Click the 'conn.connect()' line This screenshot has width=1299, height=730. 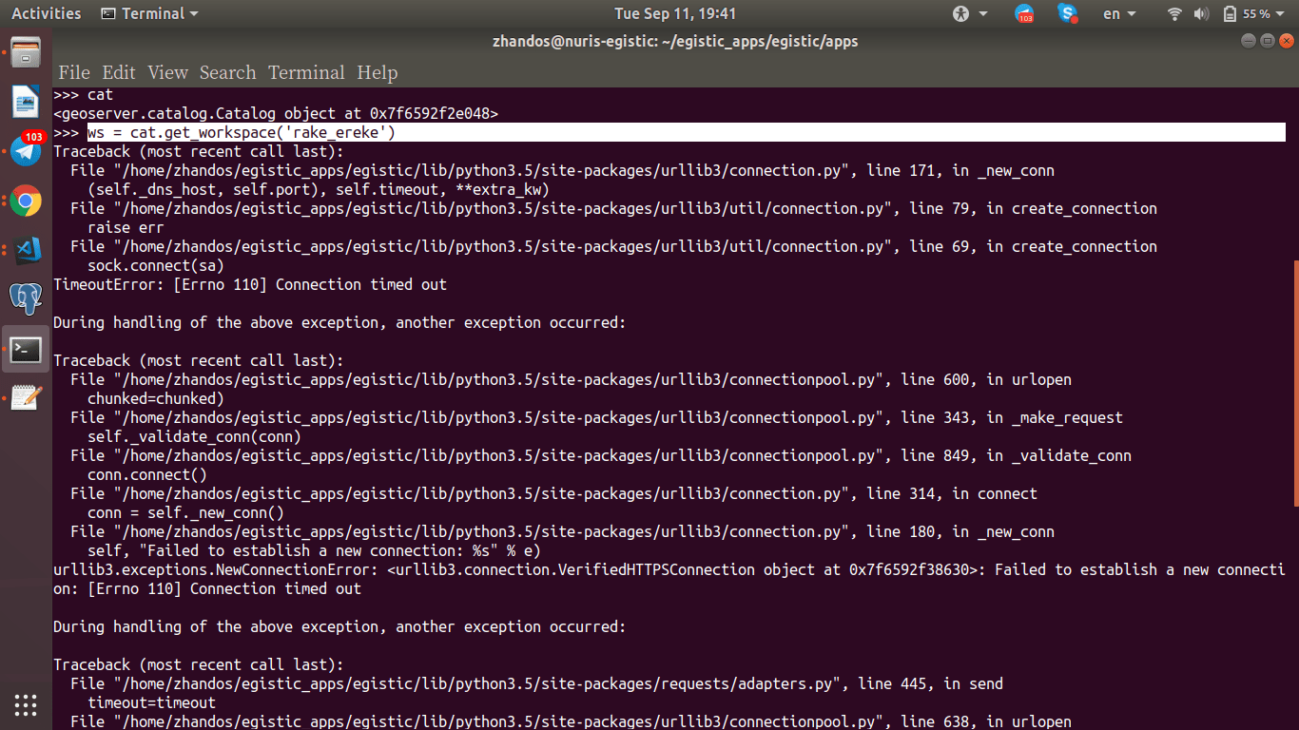[x=147, y=474]
